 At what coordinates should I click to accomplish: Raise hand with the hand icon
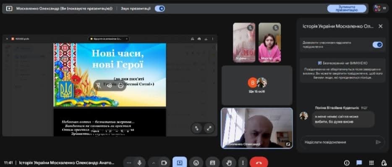point(229,163)
